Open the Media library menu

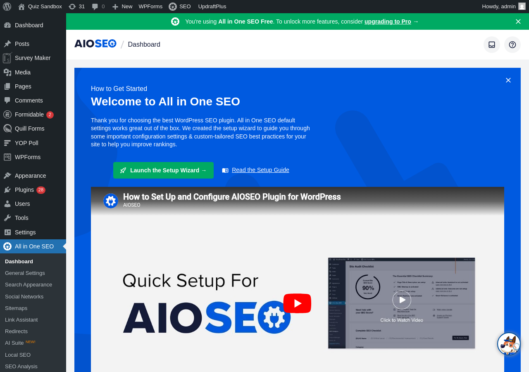[x=33, y=72]
